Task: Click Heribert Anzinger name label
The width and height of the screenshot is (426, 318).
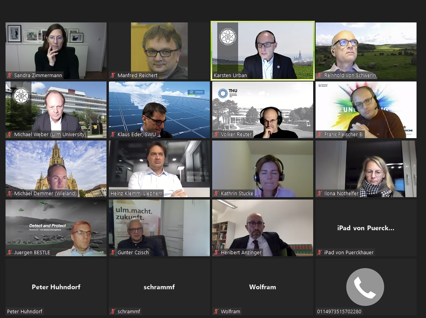Action: coord(241,253)
